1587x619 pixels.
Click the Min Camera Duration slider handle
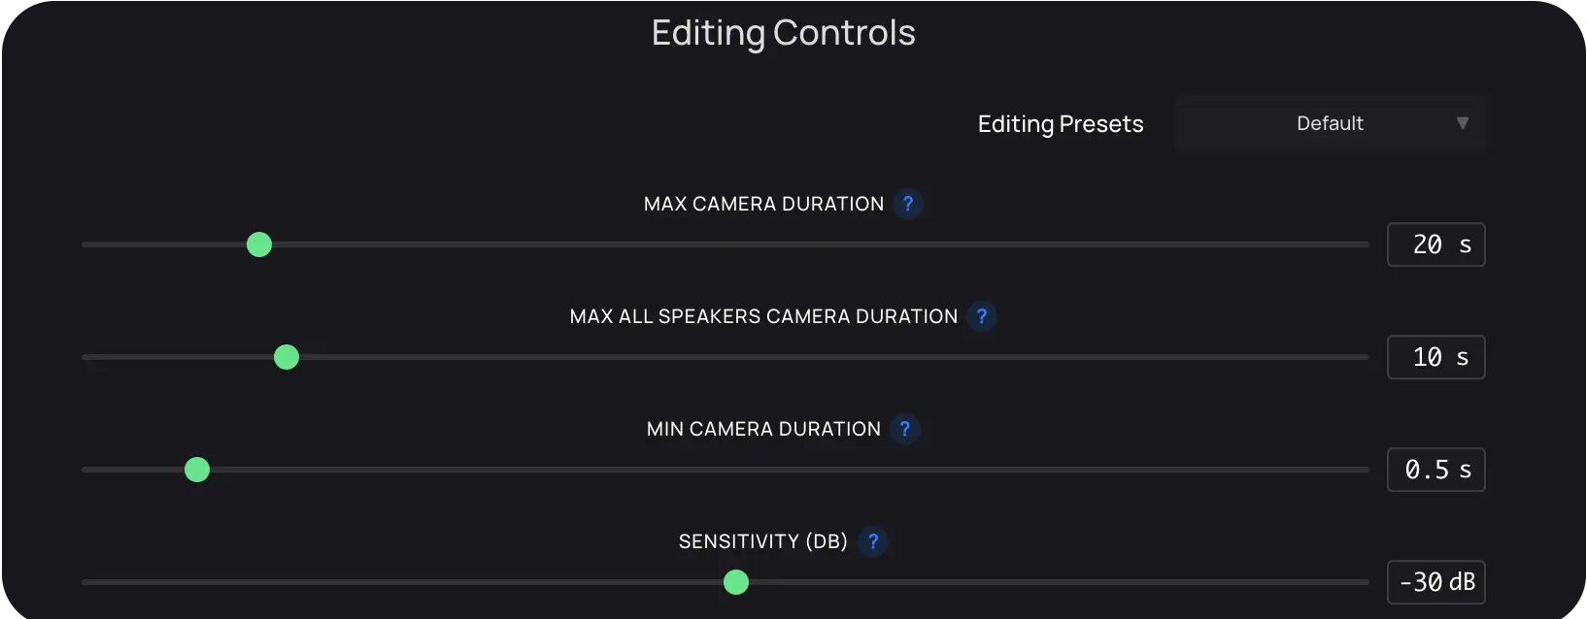pyautogui.click(x=197, y=470)
